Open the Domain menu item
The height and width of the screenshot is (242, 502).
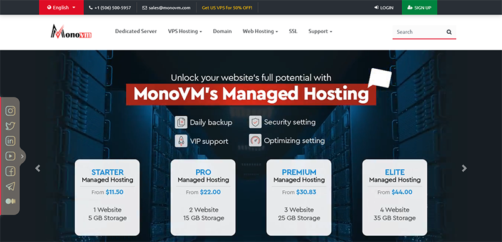tap(222, 31)
